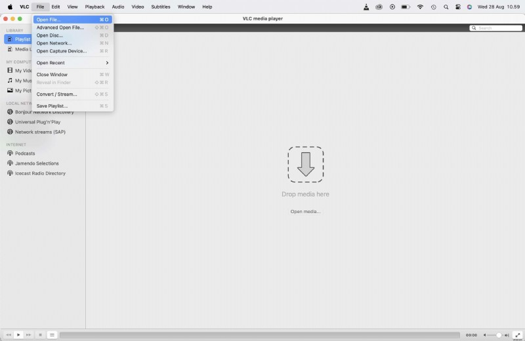Expand the Open Recent submenu

point(72,63)
